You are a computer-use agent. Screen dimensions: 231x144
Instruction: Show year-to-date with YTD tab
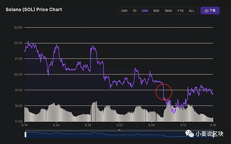[x=180, y=11]
